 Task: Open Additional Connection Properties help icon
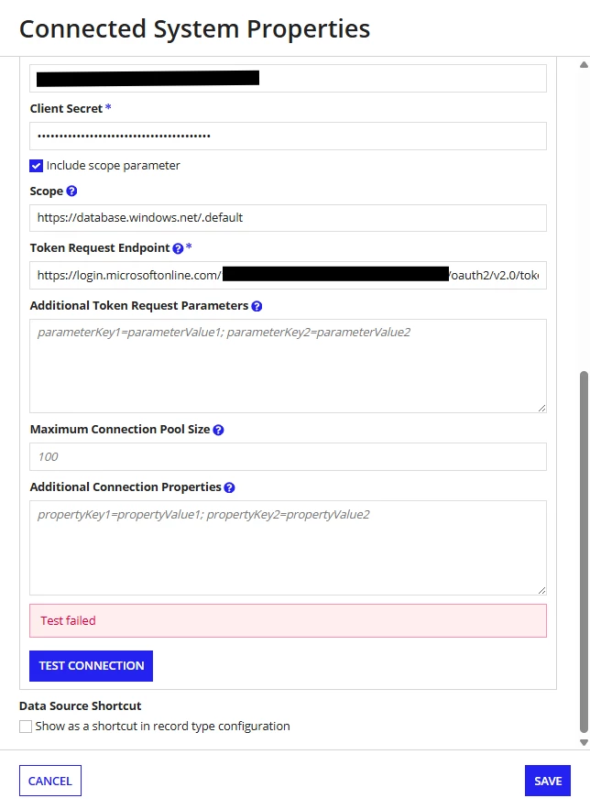(x=230, y=487)
